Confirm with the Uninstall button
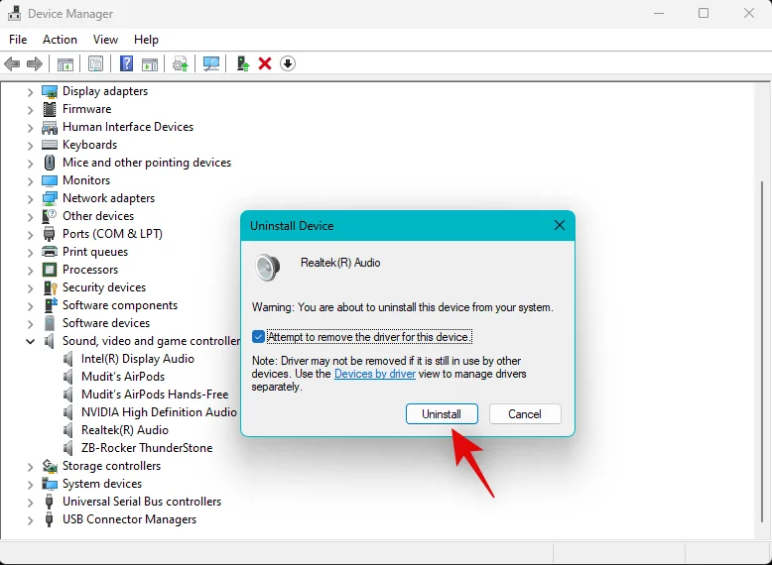This screenshot has height=565, width=772. pos(442,413)
